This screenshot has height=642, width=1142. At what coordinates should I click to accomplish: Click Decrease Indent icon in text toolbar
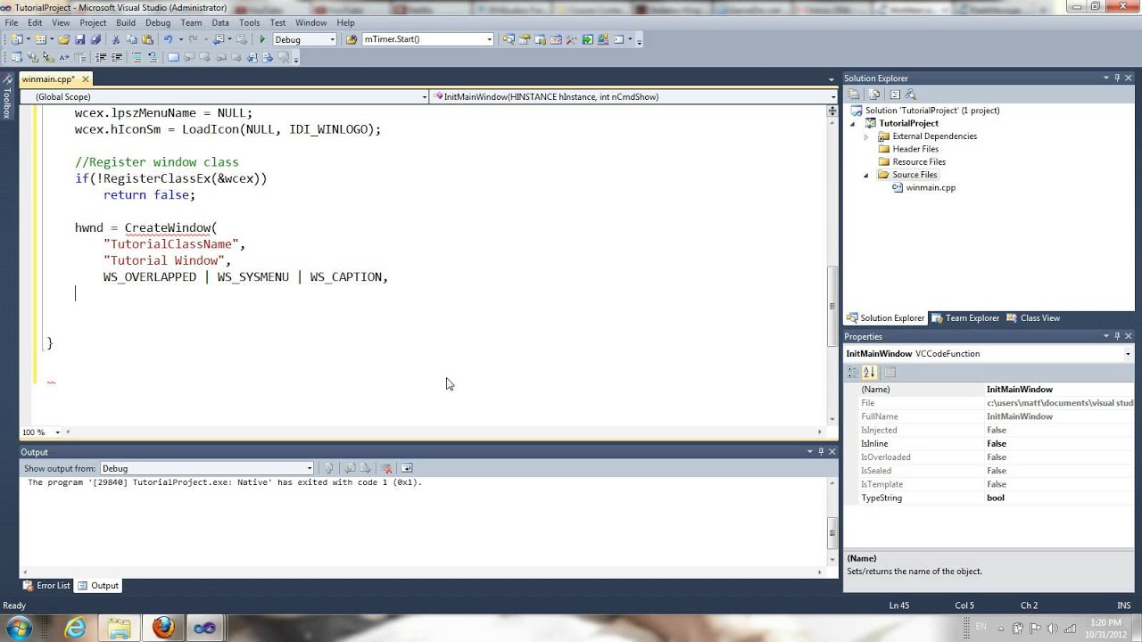click(101, 57)
